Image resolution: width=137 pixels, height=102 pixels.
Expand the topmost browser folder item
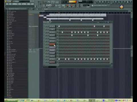[12, 11]
